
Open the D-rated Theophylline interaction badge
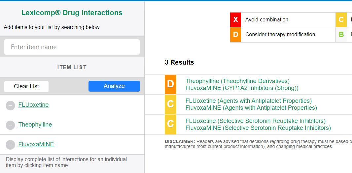(x=170, y=84)
